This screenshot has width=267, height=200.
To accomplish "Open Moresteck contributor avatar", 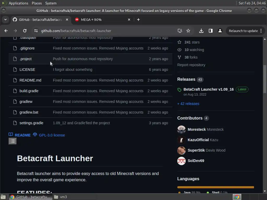I will tap(181, 130).
